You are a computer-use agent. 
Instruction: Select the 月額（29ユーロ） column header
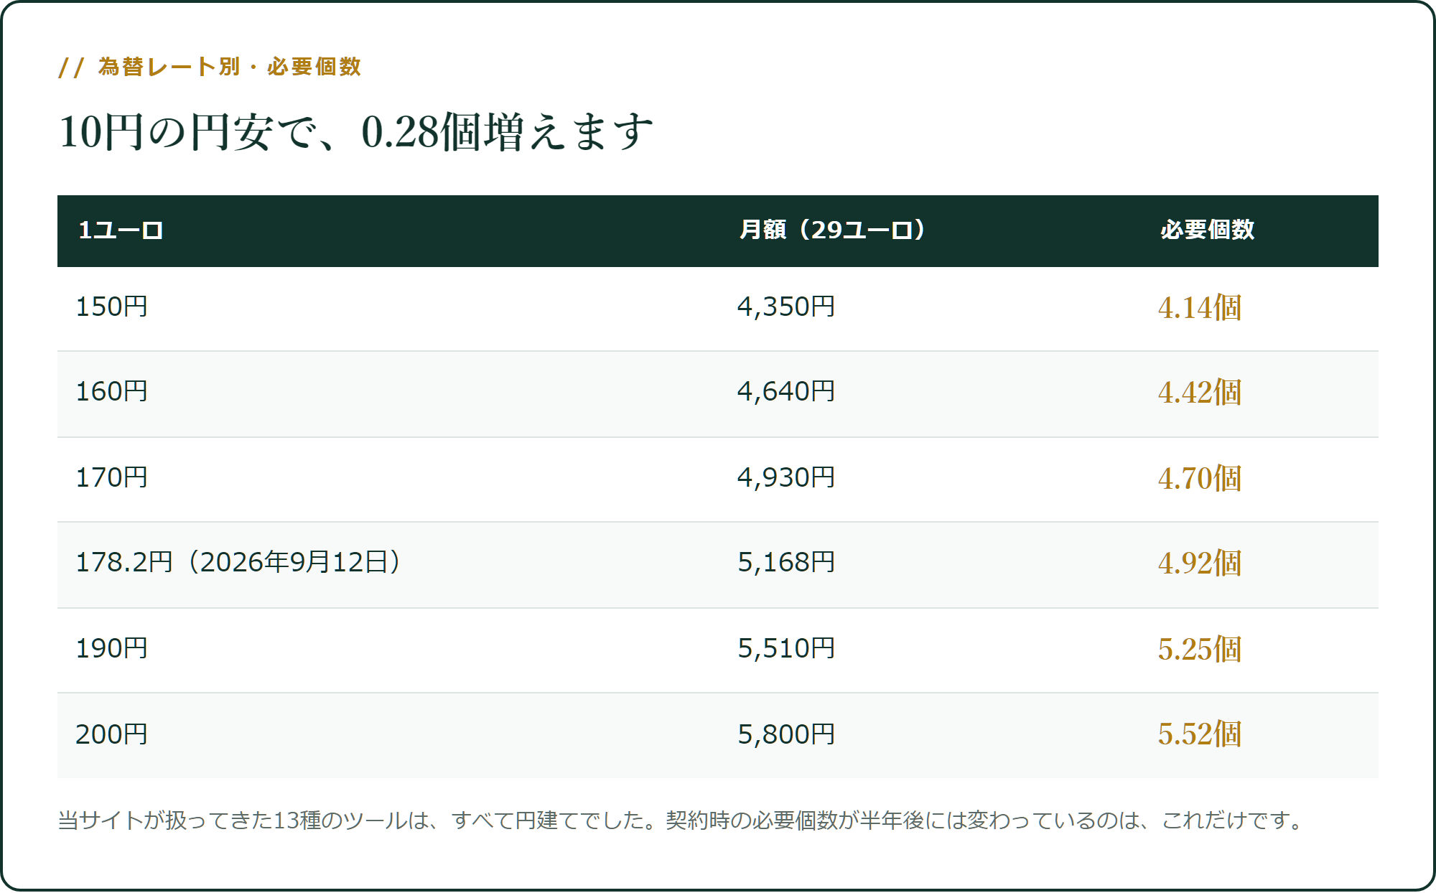[x=833, y=230]
